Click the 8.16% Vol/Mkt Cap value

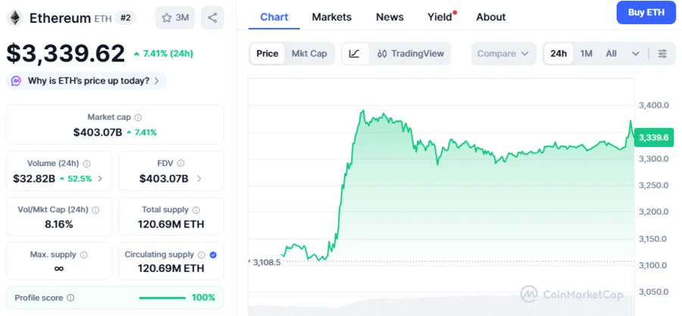(58, 225)
